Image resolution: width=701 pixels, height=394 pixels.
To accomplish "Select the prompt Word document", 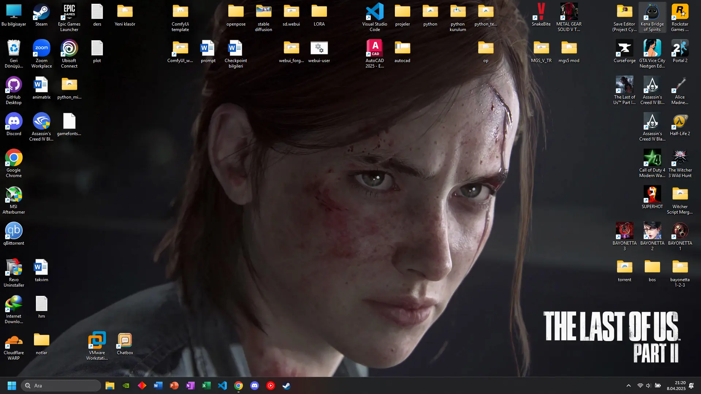I will coord(208,52).
